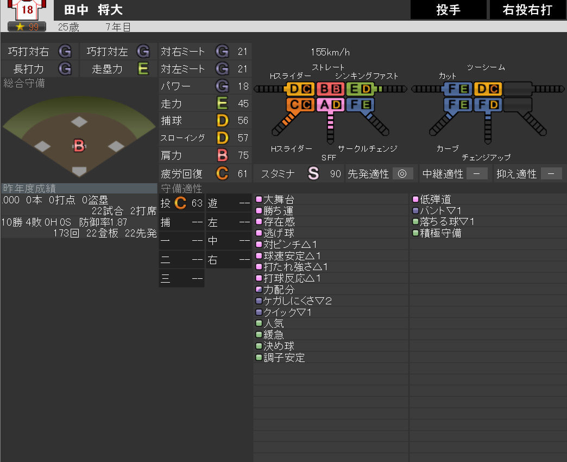The width and height of the screenshot is (567, 462).
Task: Click the star 99 rating badge
Action: pyautogui.click(x=27, y=27)
